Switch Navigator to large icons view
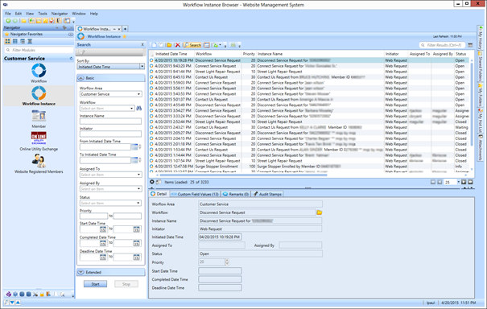Image resolution: width=487 pixels, height=309 pixels. [x=7, y=41]
